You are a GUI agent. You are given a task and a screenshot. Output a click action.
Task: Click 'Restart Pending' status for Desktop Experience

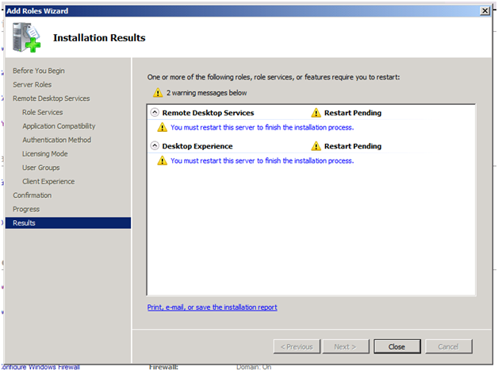[353, 146]
